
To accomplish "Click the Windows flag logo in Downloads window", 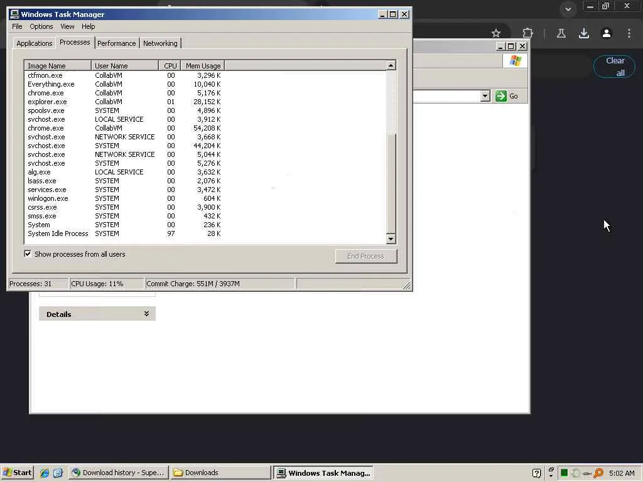I will (x=516, y=61).
